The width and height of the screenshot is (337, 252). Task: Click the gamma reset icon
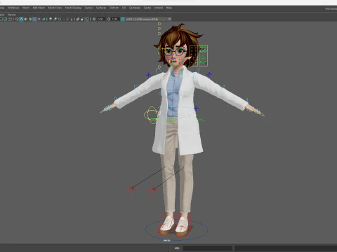coord(108,19)
